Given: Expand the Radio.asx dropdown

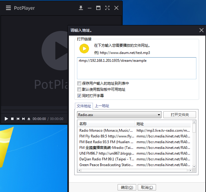Looking at the screenshot, I should pyautogui.click(x=119, y=115).
